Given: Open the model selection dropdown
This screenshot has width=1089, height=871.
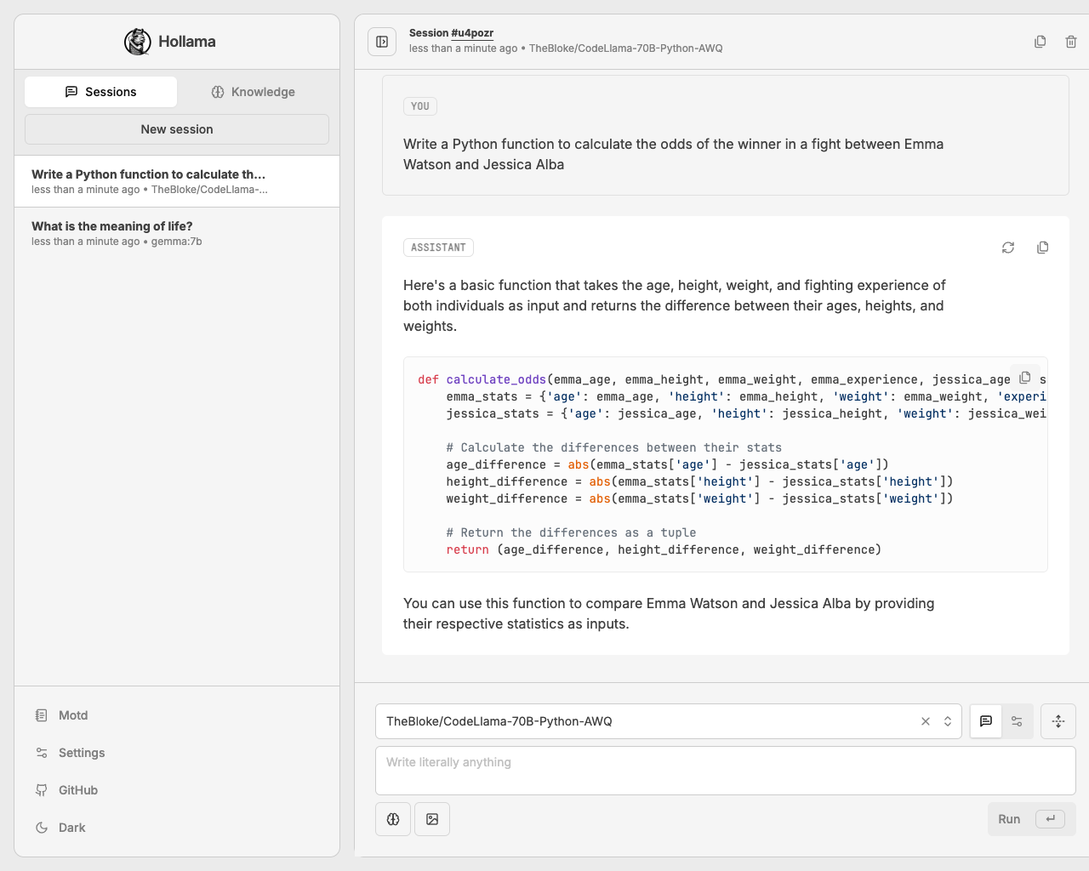Looking at the screenshot, I should (948, 721).
